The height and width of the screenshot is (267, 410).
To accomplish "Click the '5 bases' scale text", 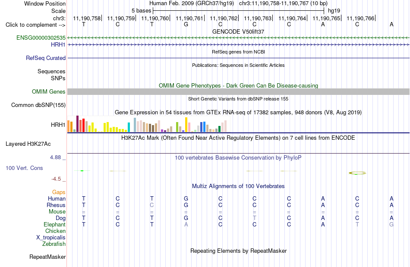I will point(141,11).
